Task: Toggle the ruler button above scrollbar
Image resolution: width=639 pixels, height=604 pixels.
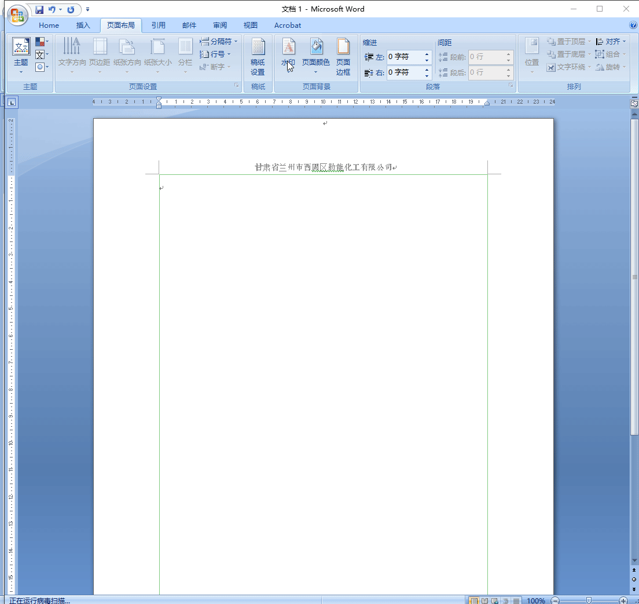Action: 634,104
